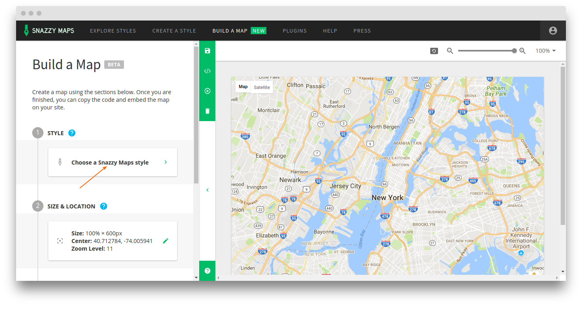Screen dimensions: 582x309
Task: Zoom in with the plus magnifier icon
Action: (522, 51)
